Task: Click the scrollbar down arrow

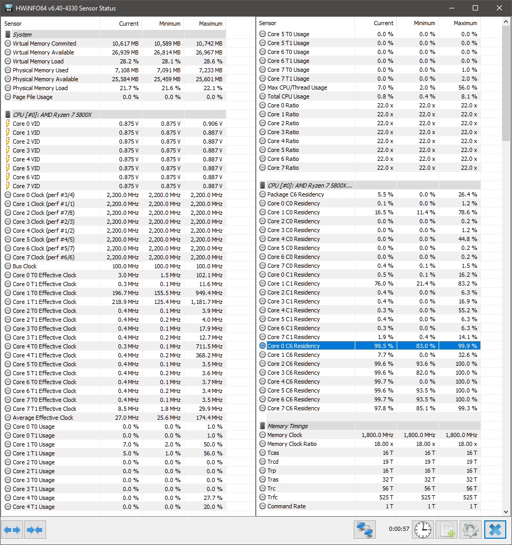Action: (506, 512)
